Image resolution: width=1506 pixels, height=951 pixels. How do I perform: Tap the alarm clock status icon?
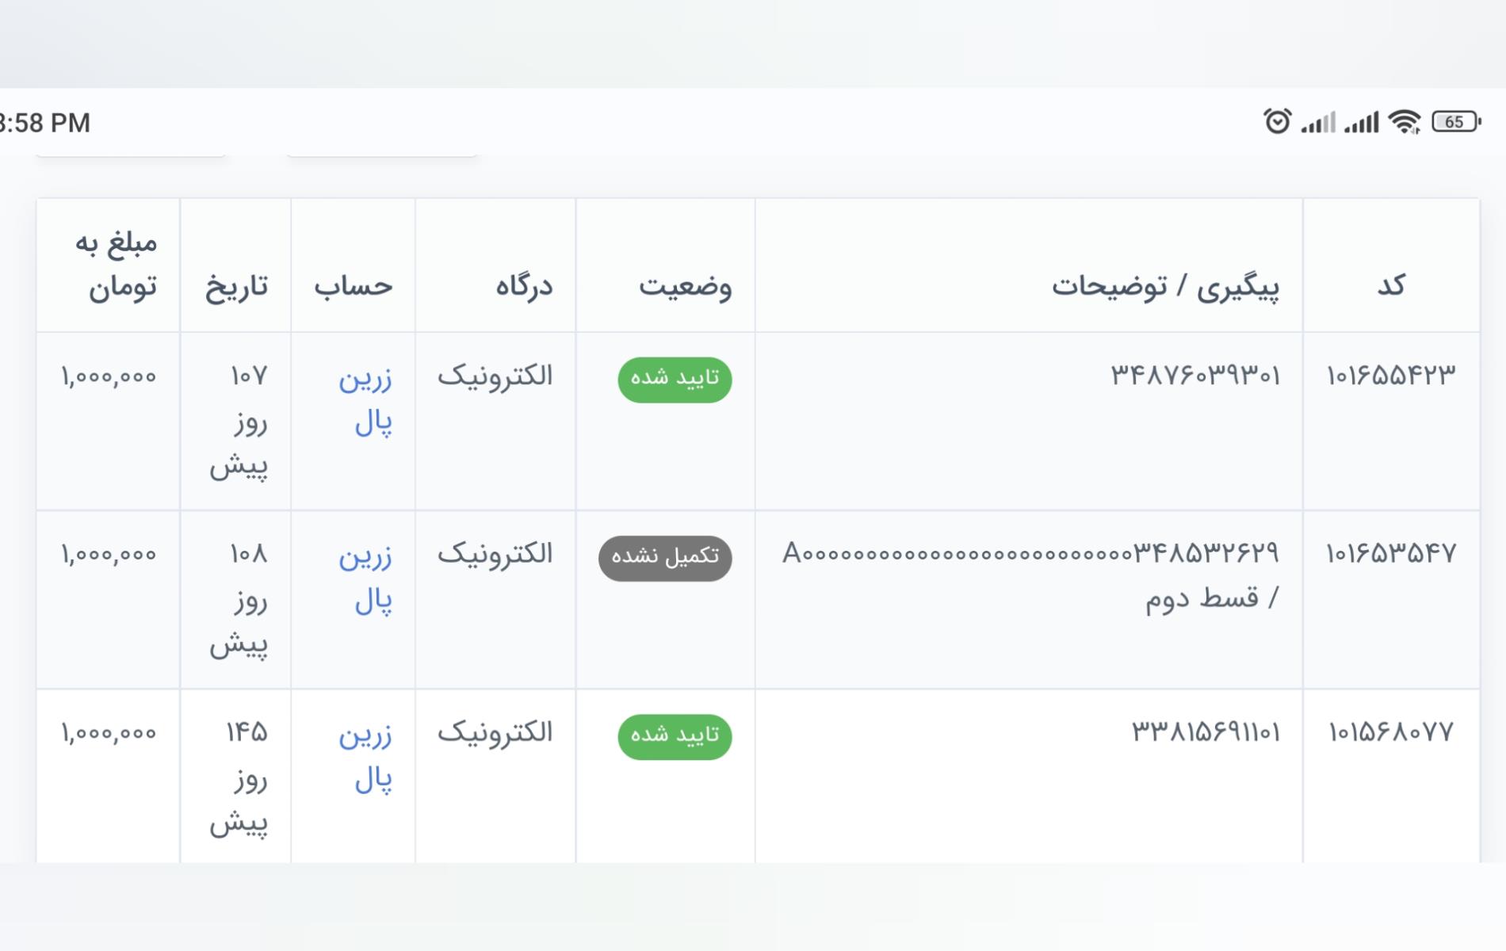pos(1276,122)
